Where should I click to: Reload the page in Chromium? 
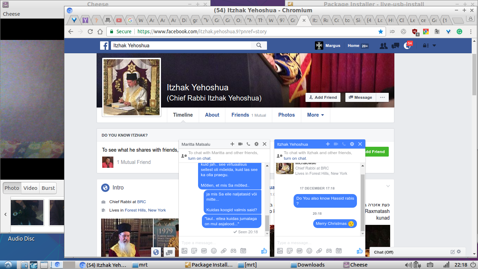(x=90, y=32)
